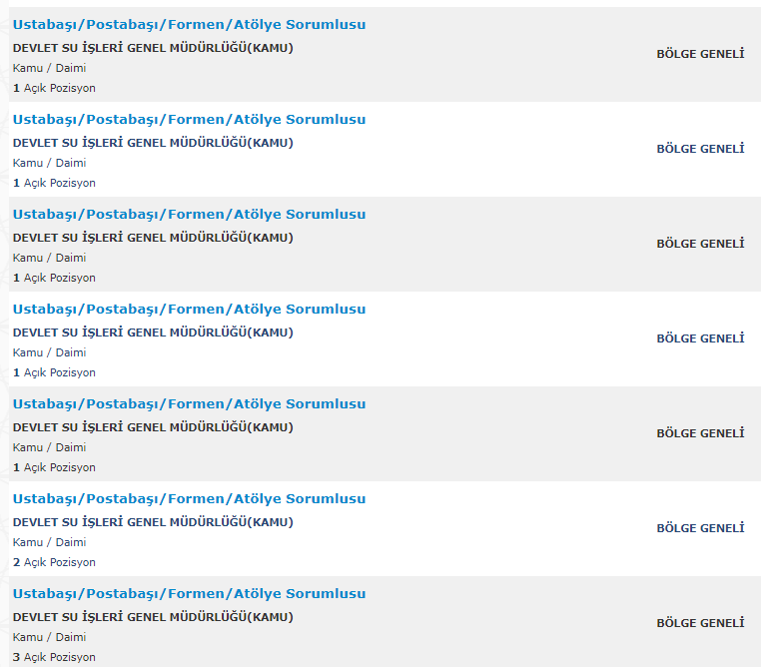Select the fifth listing's job title link

pos(189,404)
